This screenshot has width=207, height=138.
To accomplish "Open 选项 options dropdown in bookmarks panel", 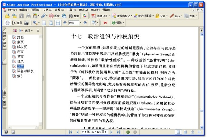I will coord(28,31).
